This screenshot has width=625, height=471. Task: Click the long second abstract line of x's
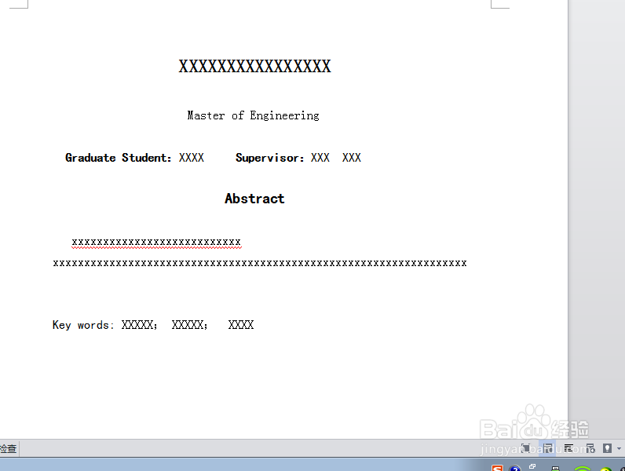260,263
